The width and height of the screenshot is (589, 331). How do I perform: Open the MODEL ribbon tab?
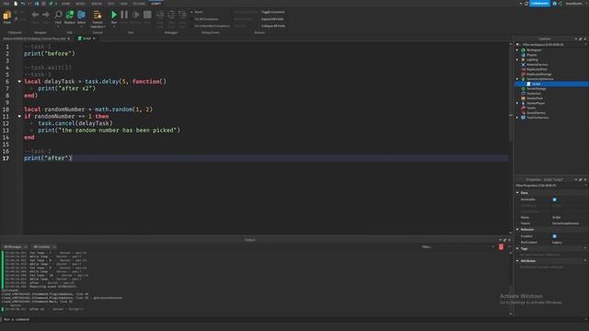pyautogui.click(x=80, y=4)
